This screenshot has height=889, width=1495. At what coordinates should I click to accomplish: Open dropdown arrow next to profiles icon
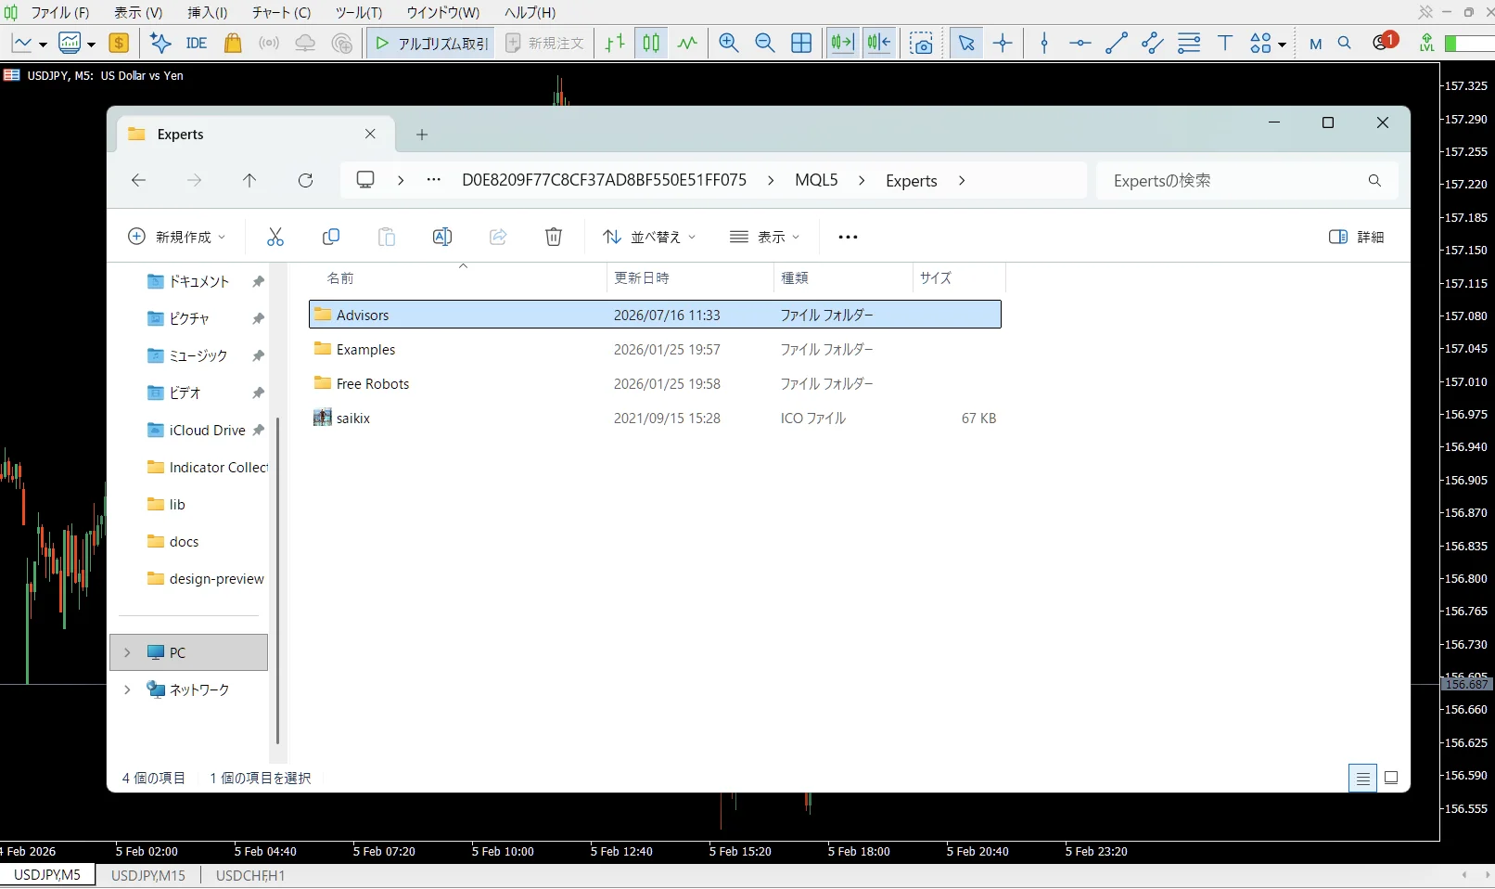pyautogui.click(x=91, y=44)
